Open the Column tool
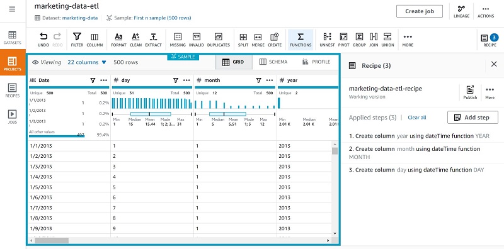This screenshot has width=504, height=249. click(x=94, y=40)
